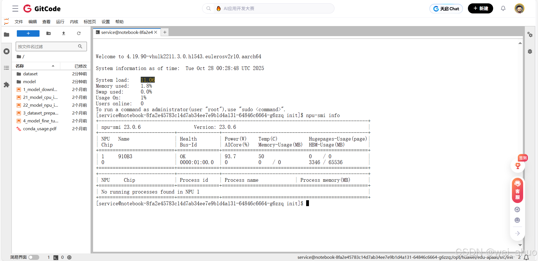Viewport: 538px width, 261px height.
Task: Open the 查看 menu
Action: pos(46,22)
